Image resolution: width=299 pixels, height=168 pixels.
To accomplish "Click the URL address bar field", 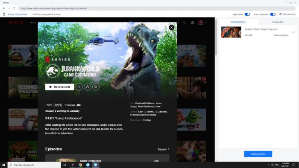I will pos(156,9).
